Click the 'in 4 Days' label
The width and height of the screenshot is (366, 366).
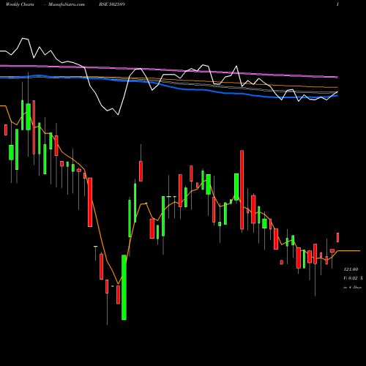352,288
